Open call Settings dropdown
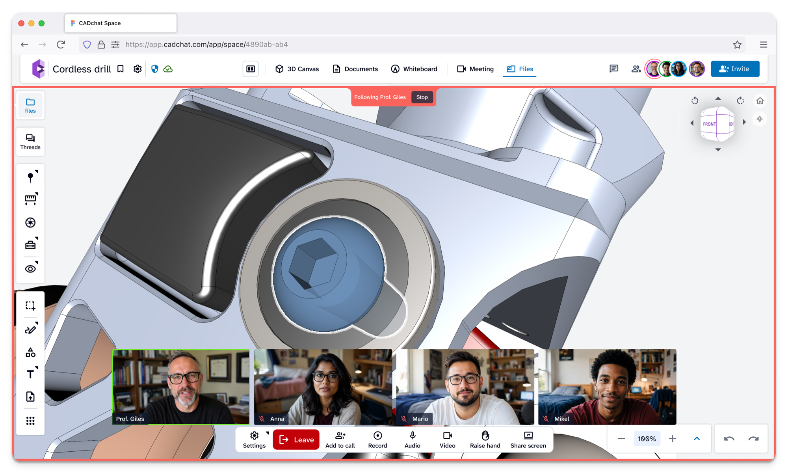 click(255, 439)
